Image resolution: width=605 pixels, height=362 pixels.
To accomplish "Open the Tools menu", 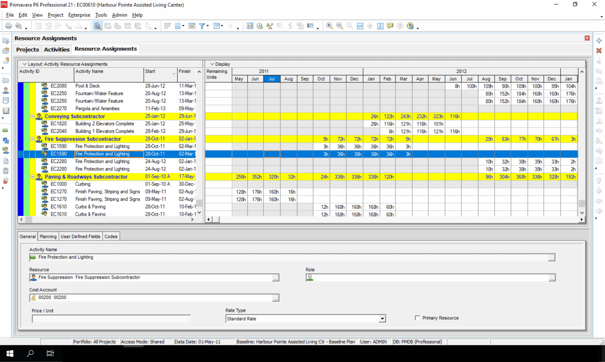I will pos(101,15).
